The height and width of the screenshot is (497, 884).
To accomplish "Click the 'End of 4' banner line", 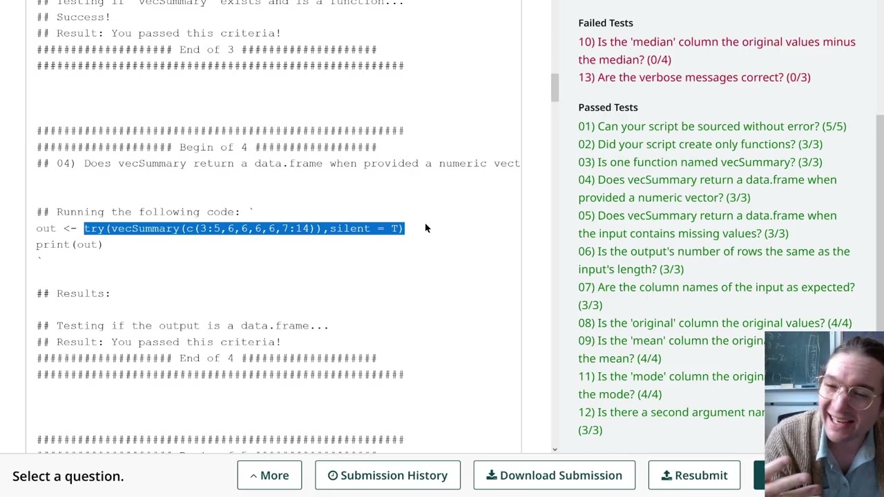I will point(207,358).
